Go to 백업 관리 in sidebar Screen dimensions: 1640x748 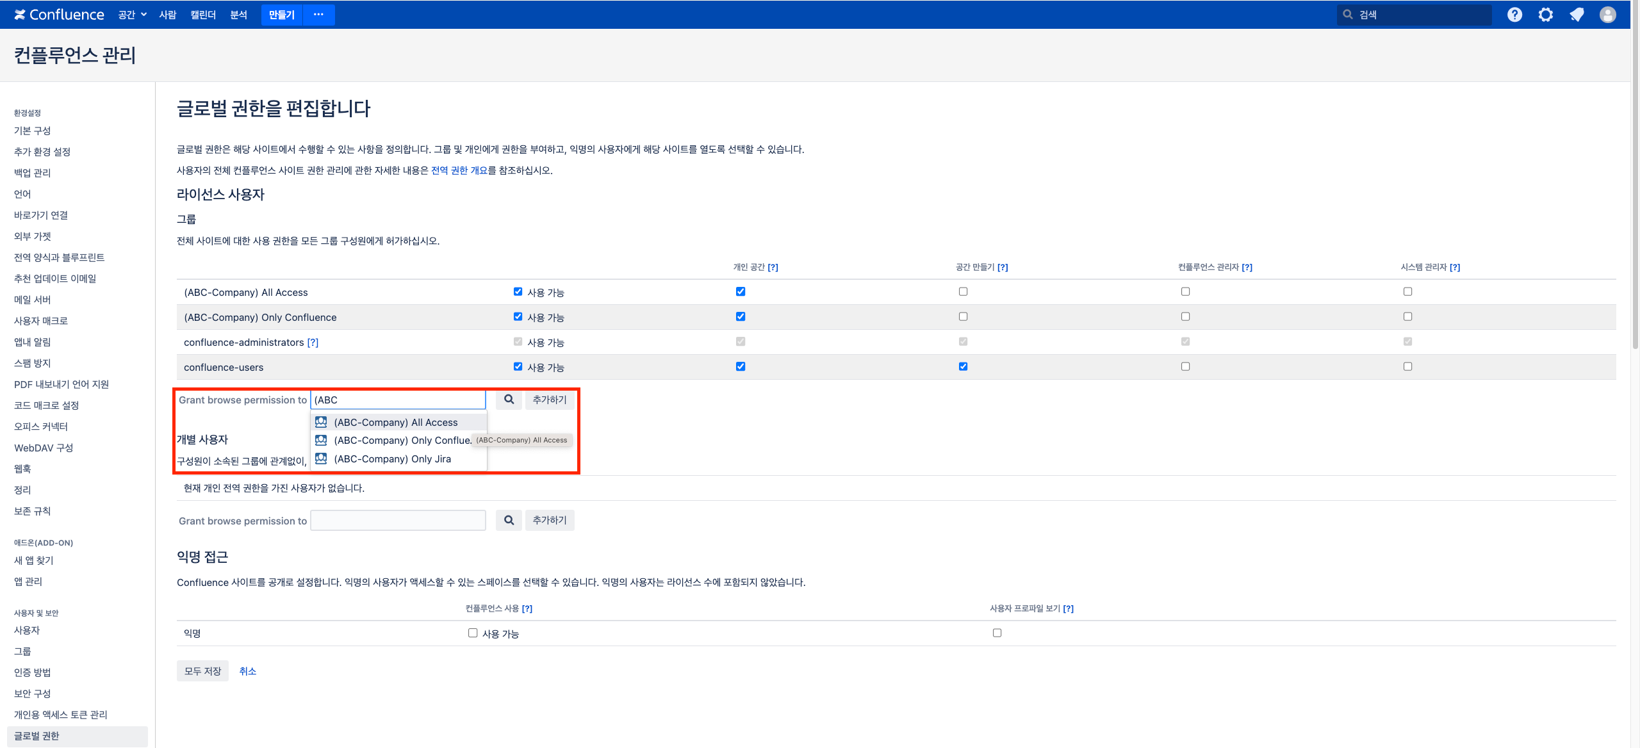(33, 173)
